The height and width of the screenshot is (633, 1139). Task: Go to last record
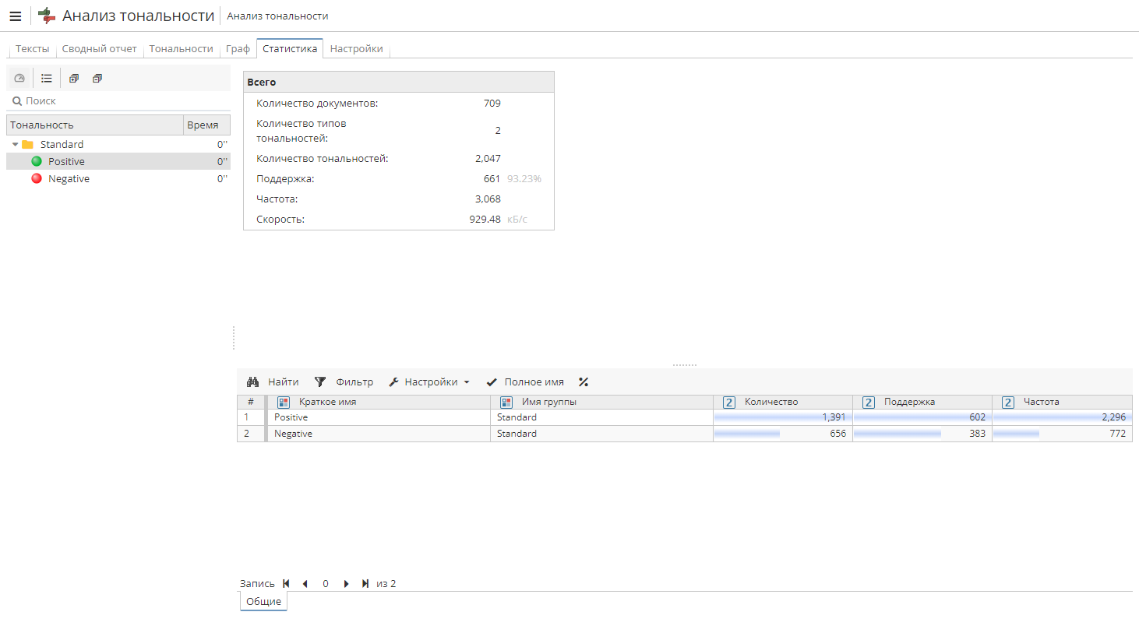[x=365, y=584]
